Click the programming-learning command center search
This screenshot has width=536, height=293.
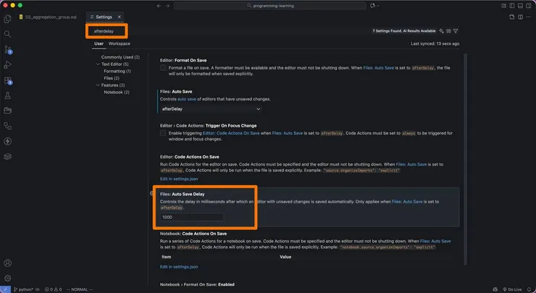click(x=270, y=6)
